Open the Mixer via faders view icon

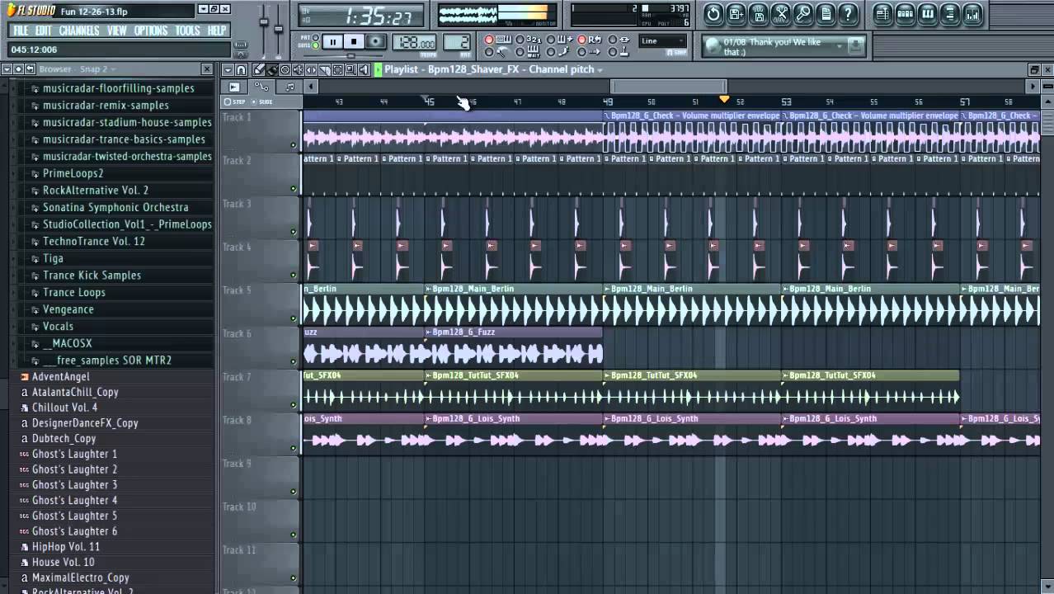972,14
